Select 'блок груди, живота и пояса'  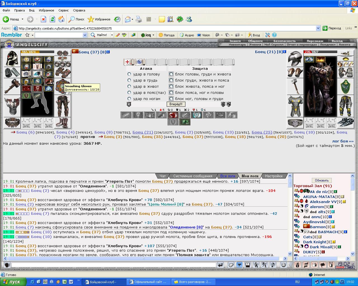pyautogui.click(x=171, y=80)
